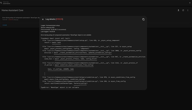Click the line 1112 _async_process_if row
This screenshot has height=110, width=192.
click(90, 63)
